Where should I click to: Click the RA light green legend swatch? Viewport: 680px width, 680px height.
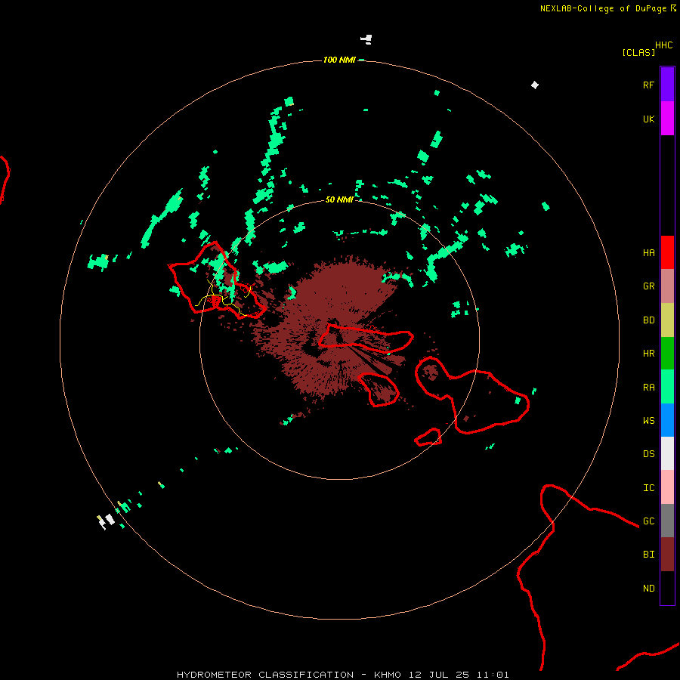(667, 387)
